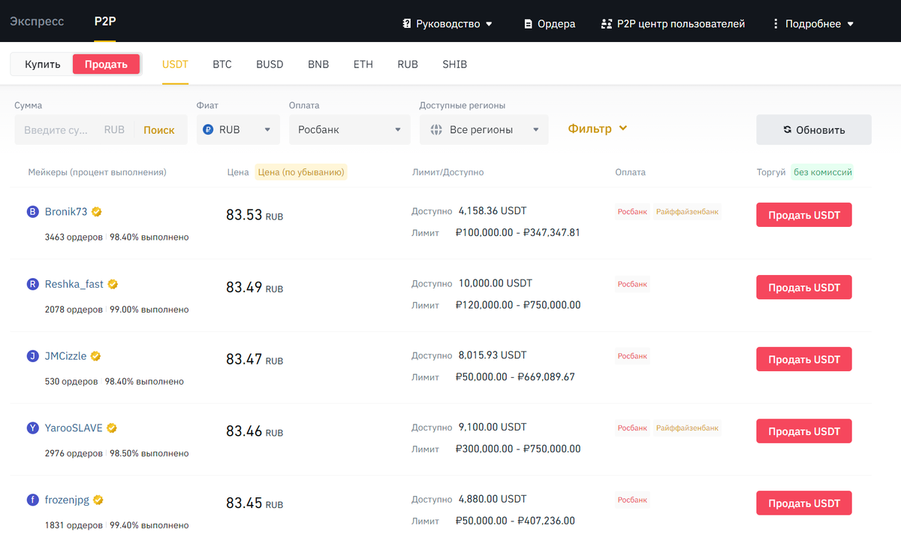Click Продать USDT for YarooSLAVE
Screen dimensions: 901x547
tap(804, 431)
